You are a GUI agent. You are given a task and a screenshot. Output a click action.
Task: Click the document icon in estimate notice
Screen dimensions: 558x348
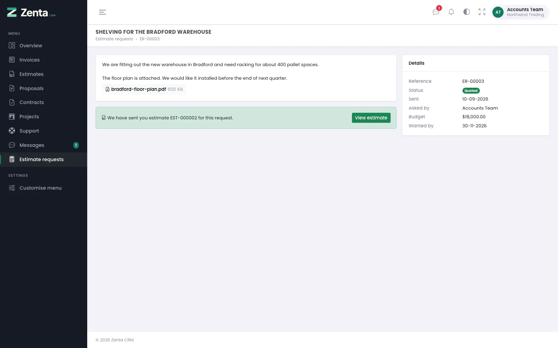[x=104, y=118]
